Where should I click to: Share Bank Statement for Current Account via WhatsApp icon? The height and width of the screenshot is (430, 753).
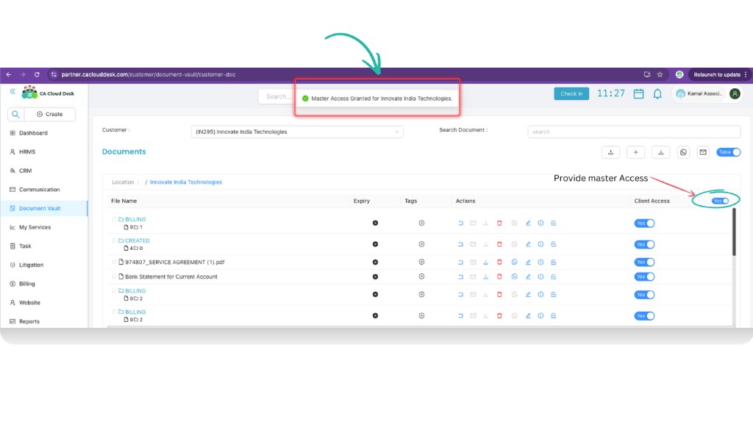(x=513, y=276)
